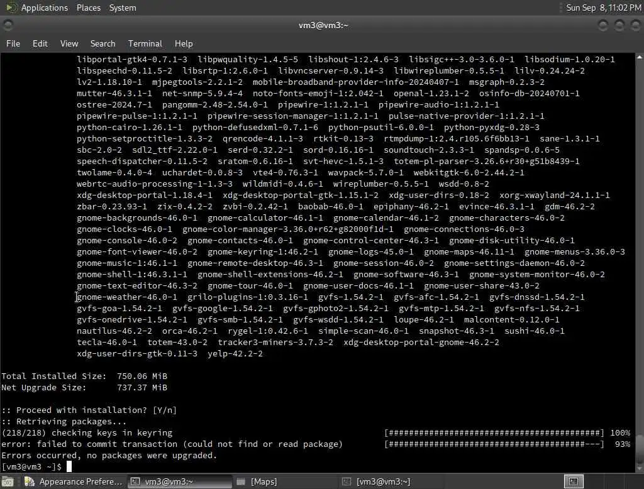
Task: Click the scrollbar up arrow in terminal
Action: click(640, 57)
